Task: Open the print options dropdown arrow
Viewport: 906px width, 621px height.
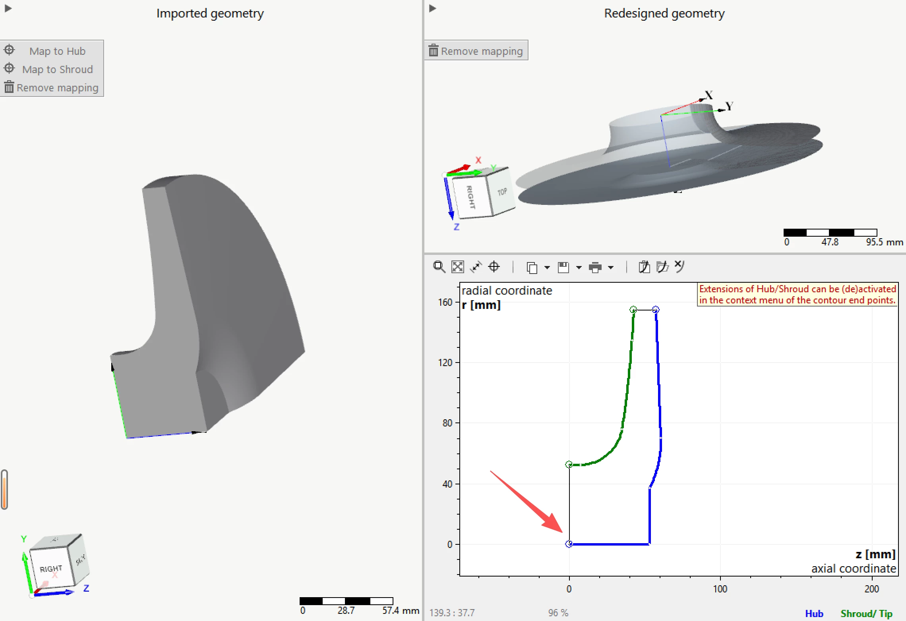Action: pyautogui.click(x=611, y=268)
